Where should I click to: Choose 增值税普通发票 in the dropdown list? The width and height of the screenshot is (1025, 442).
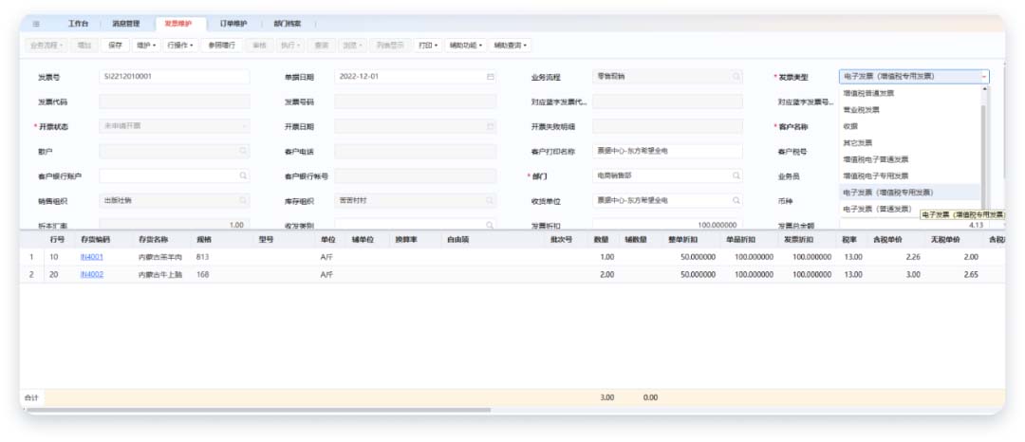coord(910,93)
